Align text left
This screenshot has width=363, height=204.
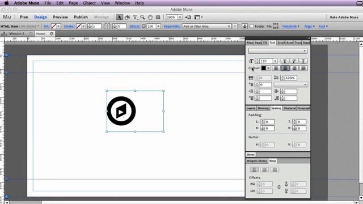pos(276,68)
